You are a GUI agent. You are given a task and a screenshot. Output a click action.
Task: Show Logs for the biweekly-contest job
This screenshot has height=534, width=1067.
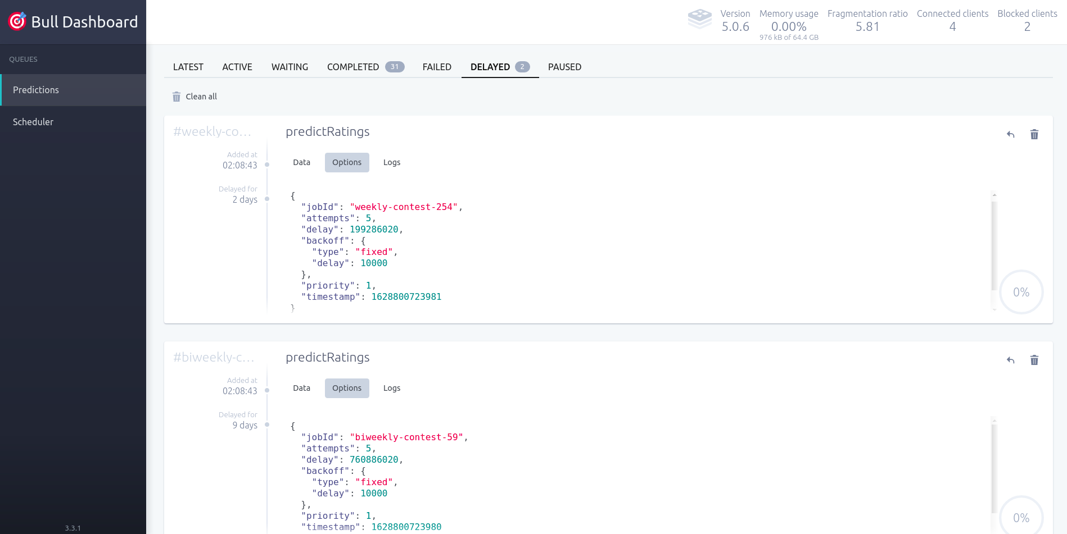click(392, 388)
